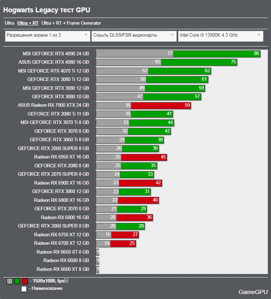Viewport: 271px width, 299px height.
Task: Remove GEFORCE RTX 2070 SUPER 8 GB row
Action: [x=92, y=175]
